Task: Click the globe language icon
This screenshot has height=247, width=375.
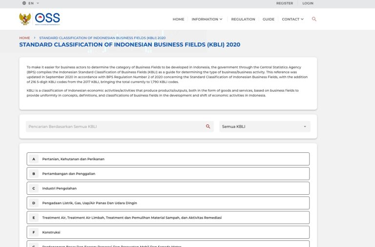Action: tap(24, 3)
